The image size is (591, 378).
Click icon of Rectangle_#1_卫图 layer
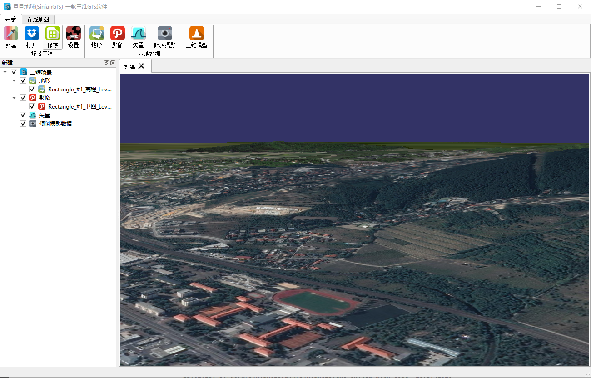(42, 106)
